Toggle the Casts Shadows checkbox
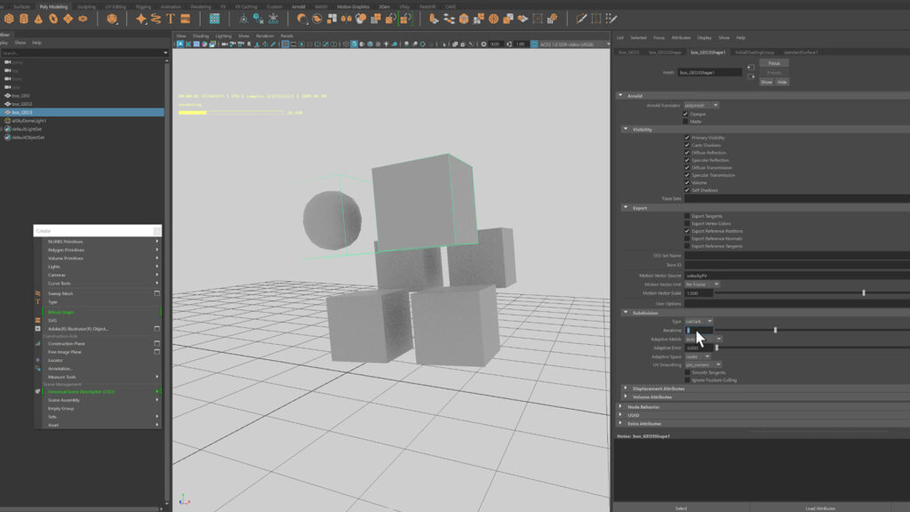The height and width of the screenshot is (512, 910). coord(684,145)
